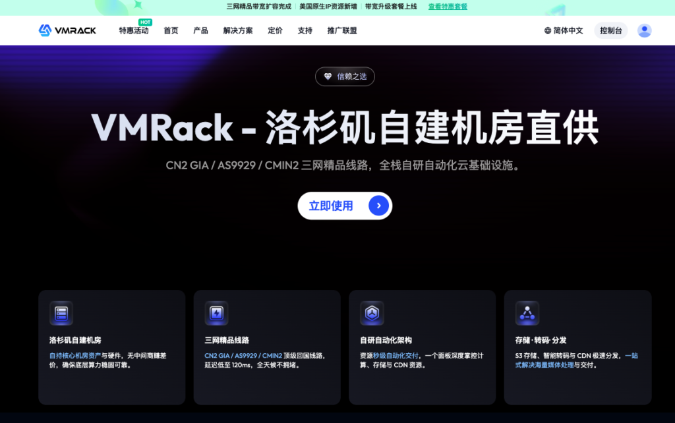Click the banner text 带宽升级套餐上线
The width and height of the screenshot is (675, 423).
[391, 7]
